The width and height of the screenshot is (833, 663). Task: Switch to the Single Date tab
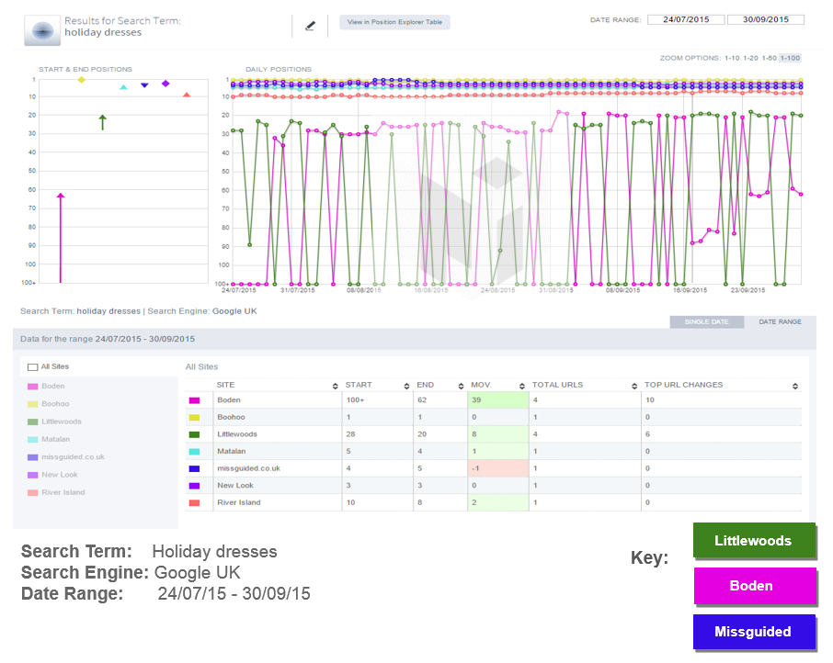tap(706, 322)
